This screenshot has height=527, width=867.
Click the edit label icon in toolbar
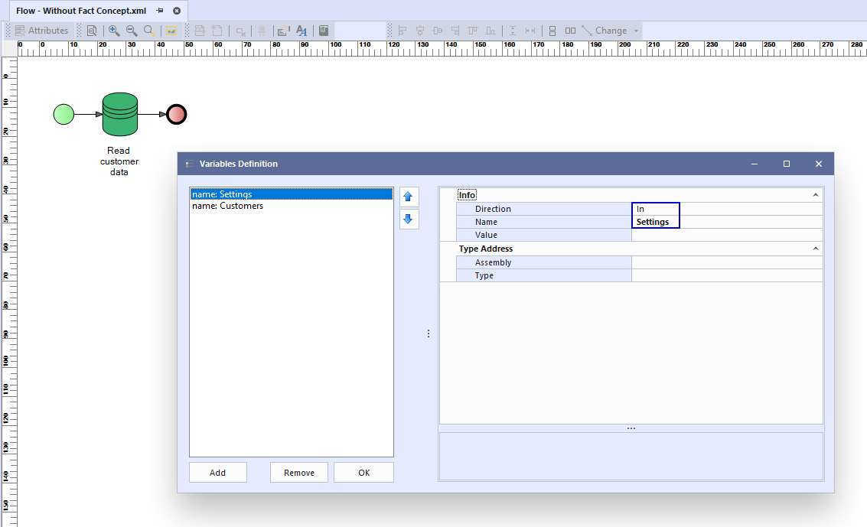284,31
